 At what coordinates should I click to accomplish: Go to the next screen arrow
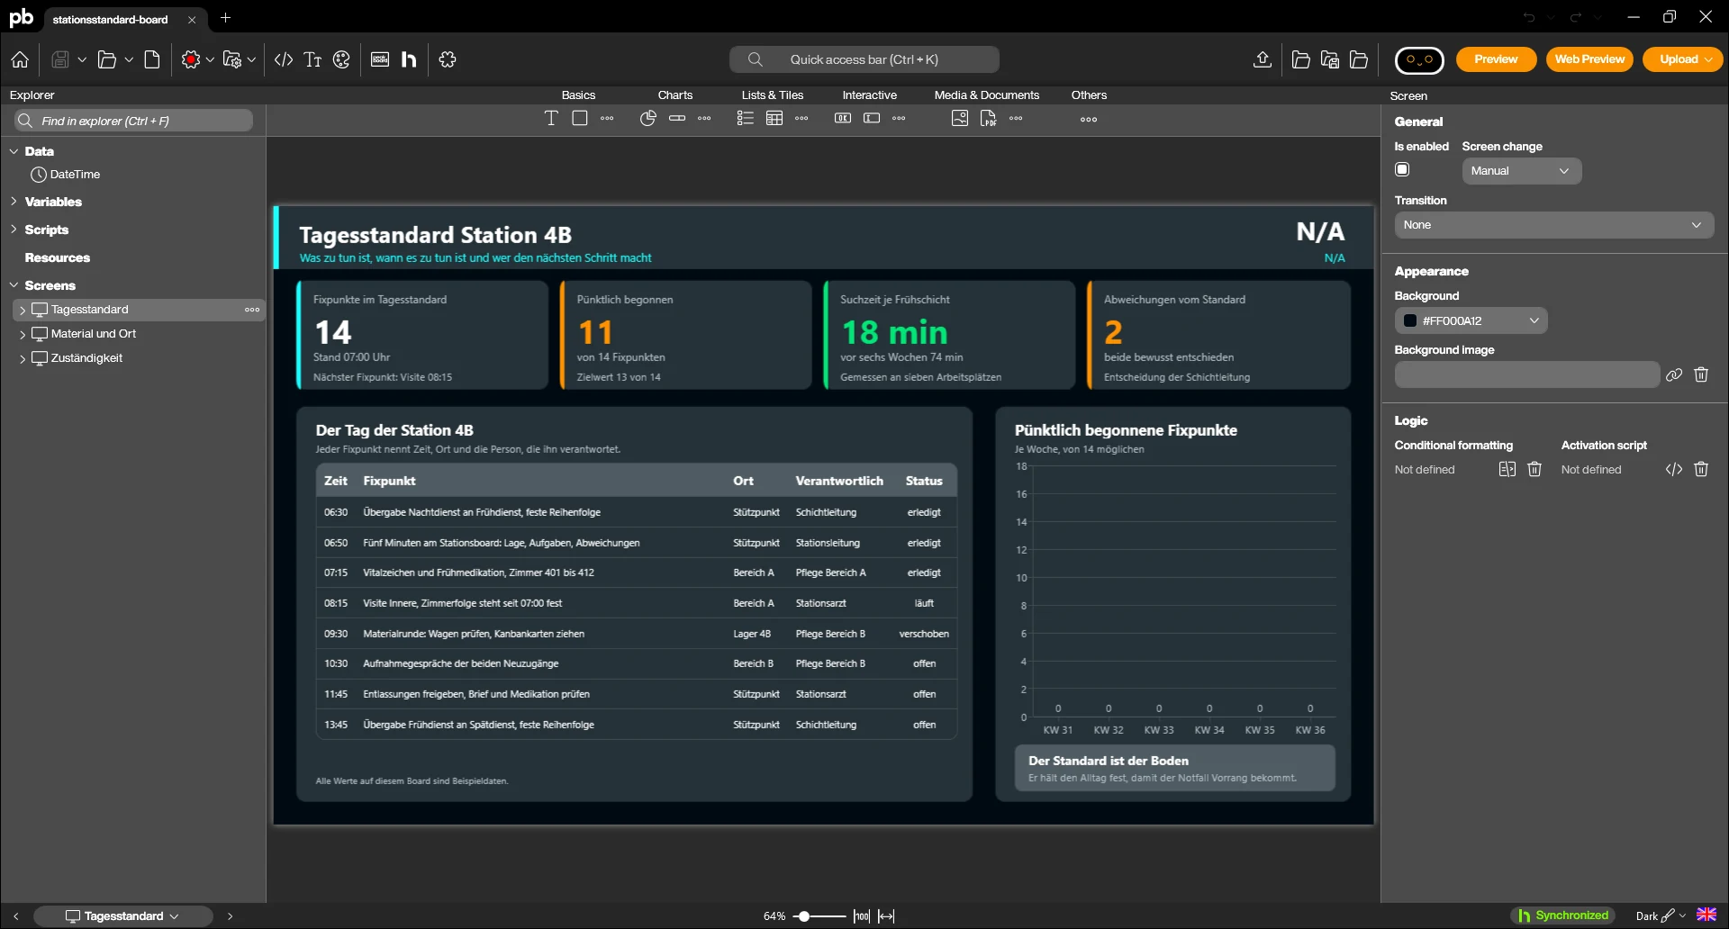click(x=230, y=916)
